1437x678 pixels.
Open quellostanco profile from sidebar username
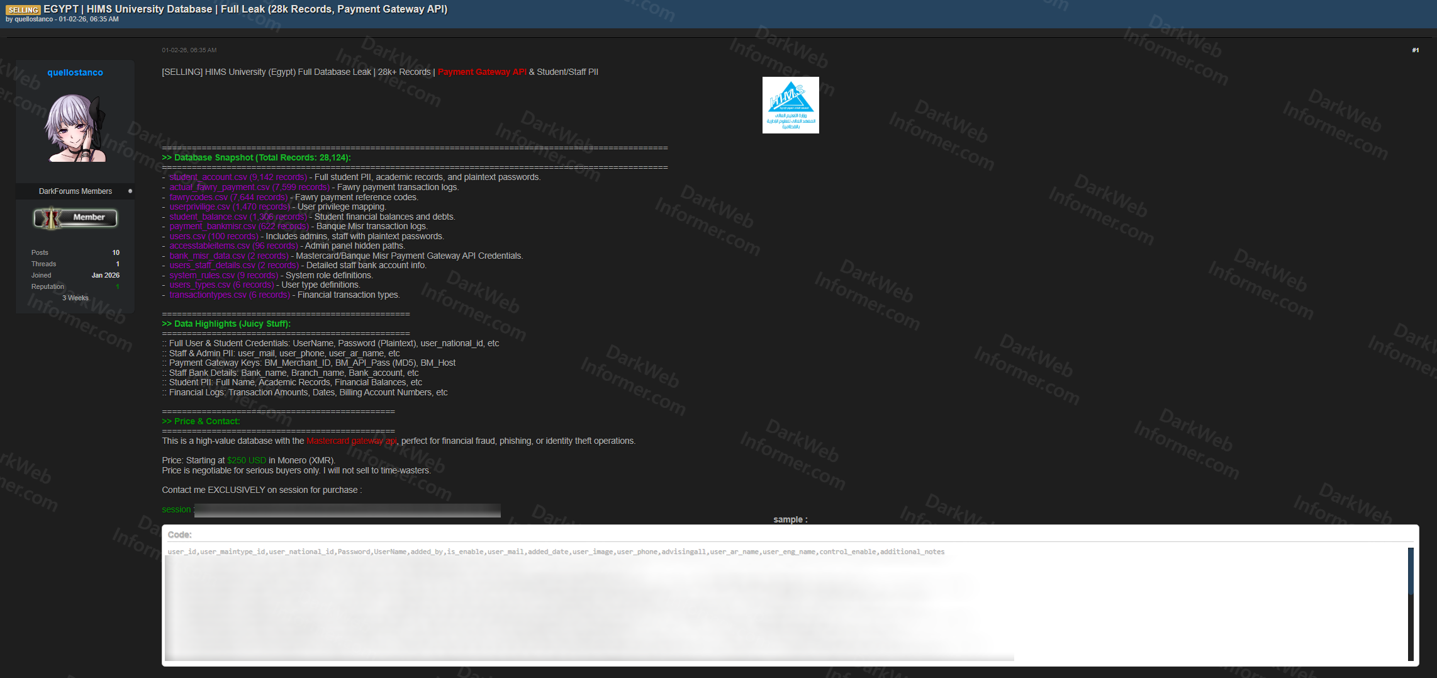[75, 72]
